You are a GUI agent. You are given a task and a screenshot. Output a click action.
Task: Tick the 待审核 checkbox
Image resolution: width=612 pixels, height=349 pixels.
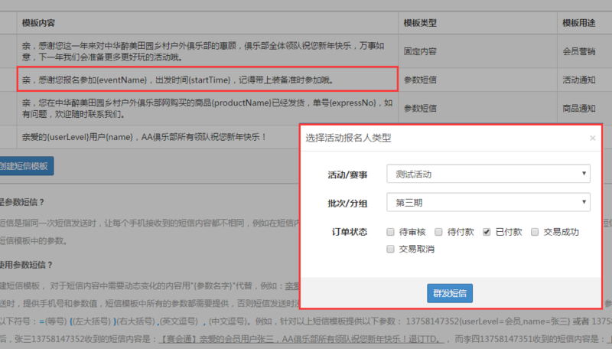pyautogui.click(x=392, y=232)
